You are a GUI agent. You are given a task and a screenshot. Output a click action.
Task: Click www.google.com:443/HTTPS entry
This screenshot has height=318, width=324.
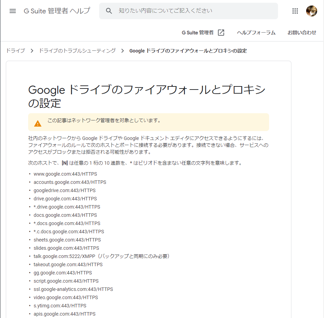(x=65, y=174)
